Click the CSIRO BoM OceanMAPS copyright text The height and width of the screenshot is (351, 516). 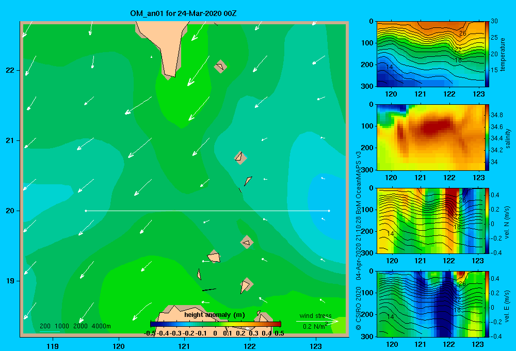click(x=359, y=241)
